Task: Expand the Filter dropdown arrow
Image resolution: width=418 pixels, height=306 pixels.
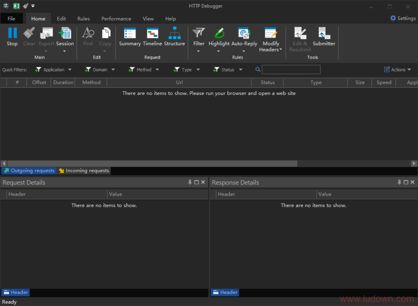Action: [198, 51]
